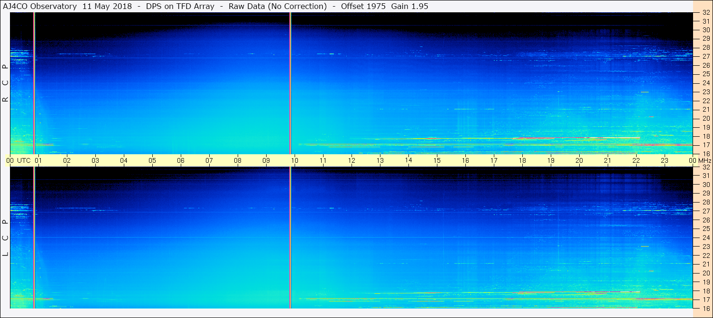The image size is (713, 318).
Task: Click 24 MHz tick on RCP frequency scale
Action: pyautogui.click(x=705, y=83)
